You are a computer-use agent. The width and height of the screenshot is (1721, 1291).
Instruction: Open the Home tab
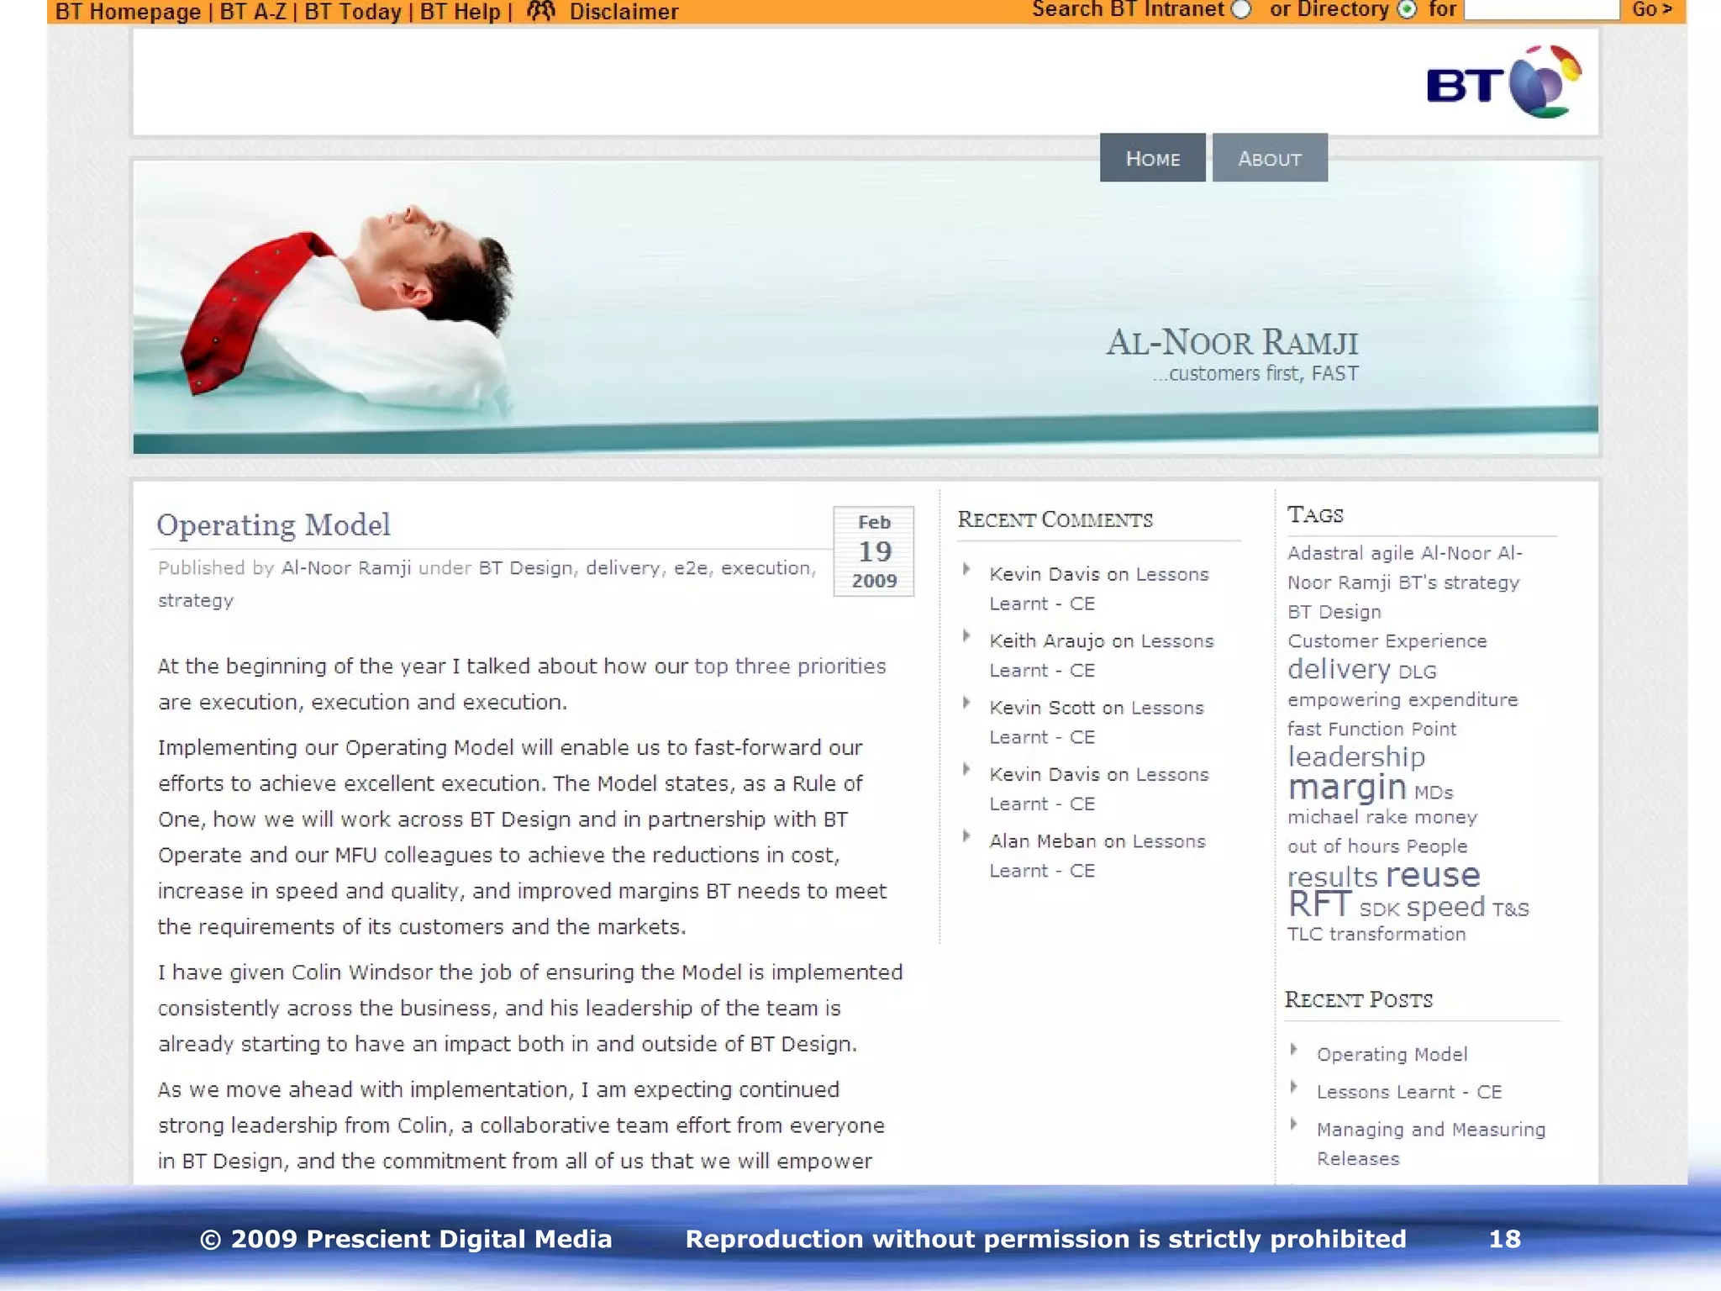1152,158
